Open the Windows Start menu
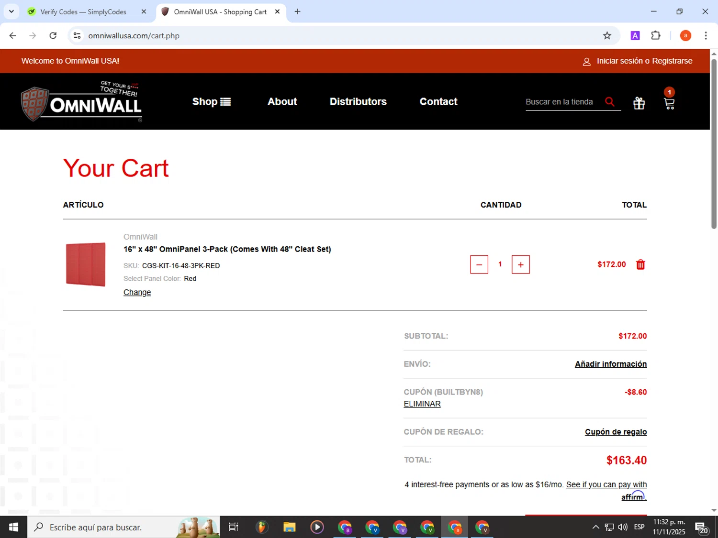 click(x=13, y=527)
